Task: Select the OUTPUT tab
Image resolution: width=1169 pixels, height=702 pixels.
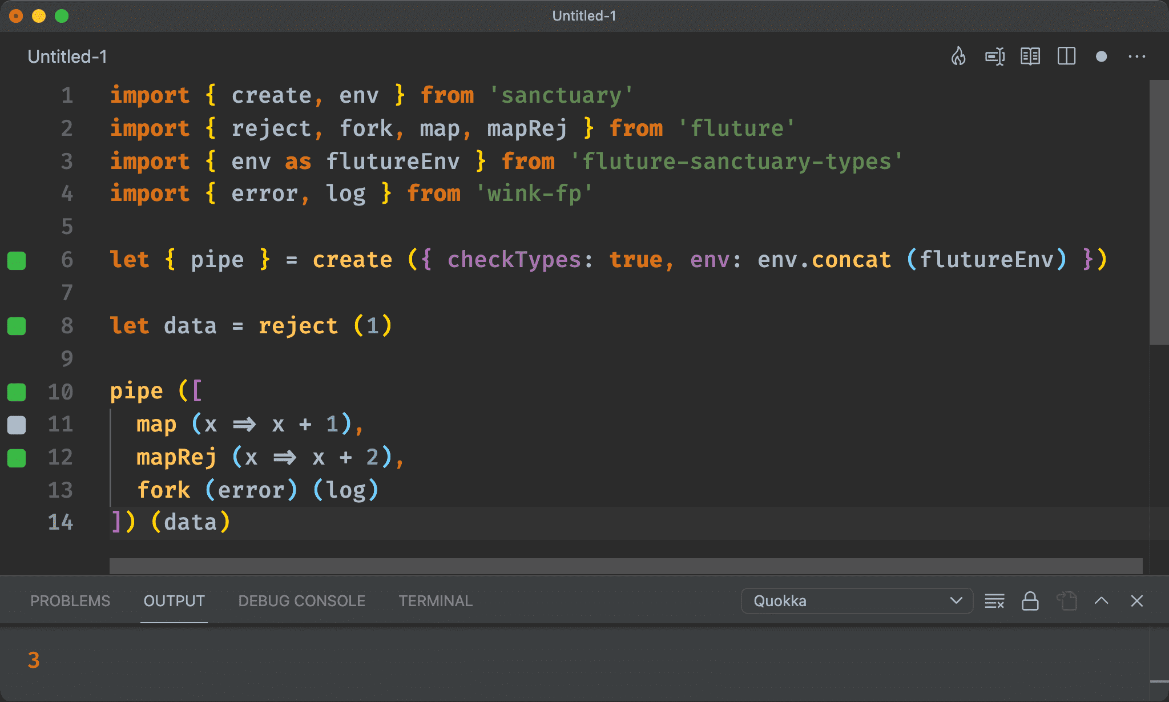Action: pos(174,601)
